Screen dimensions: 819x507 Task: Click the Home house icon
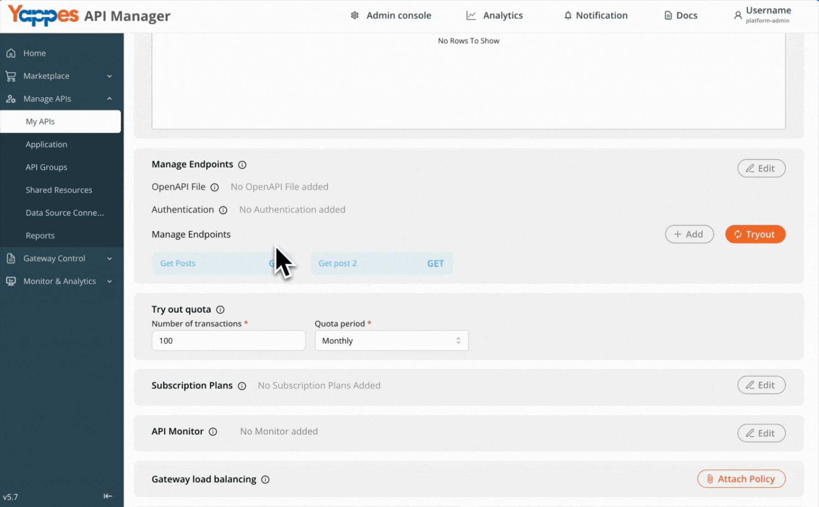11,53
